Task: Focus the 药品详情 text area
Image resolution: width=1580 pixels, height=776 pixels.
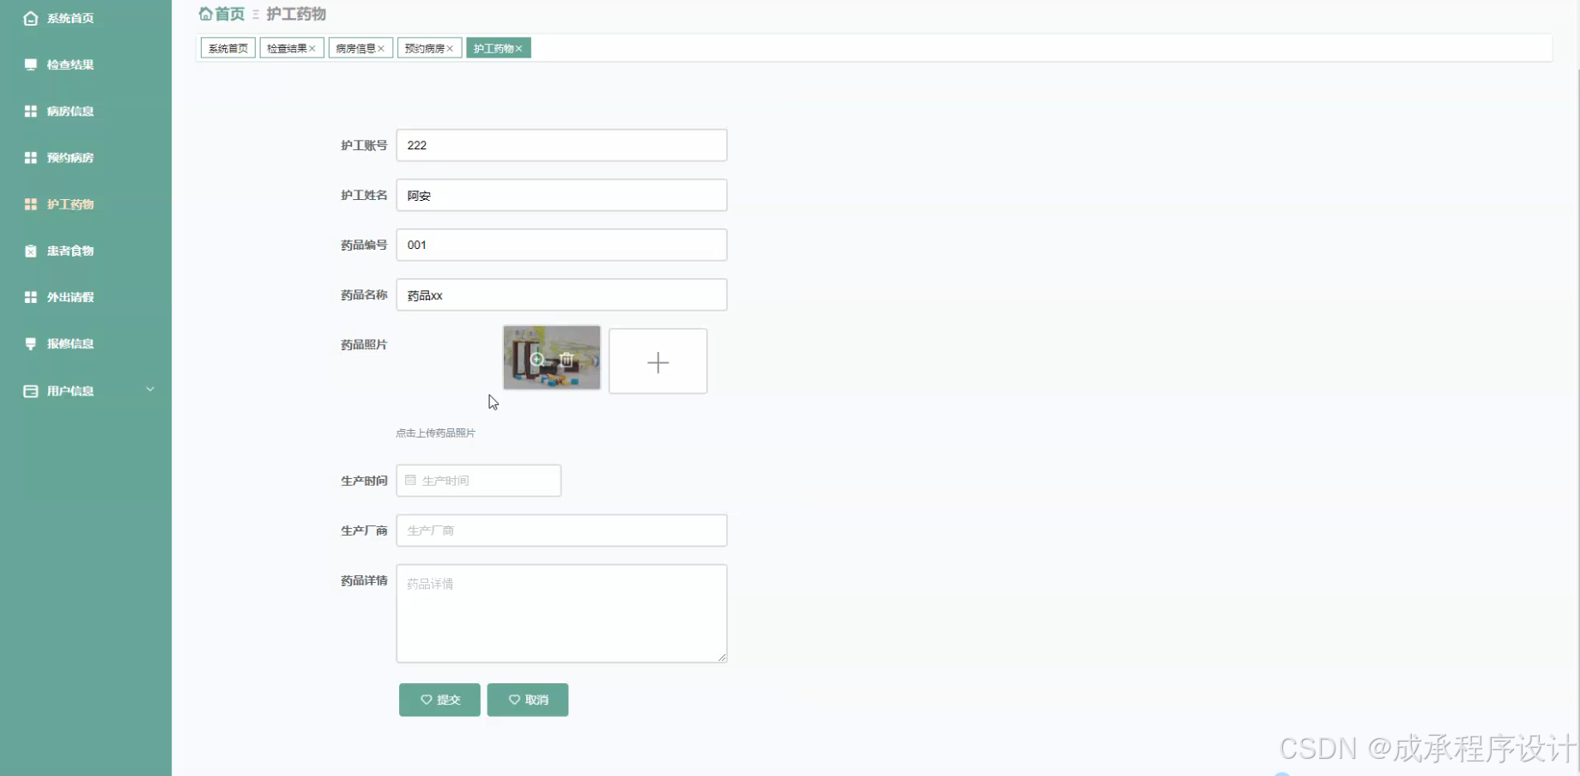Action: coord(561,613)
